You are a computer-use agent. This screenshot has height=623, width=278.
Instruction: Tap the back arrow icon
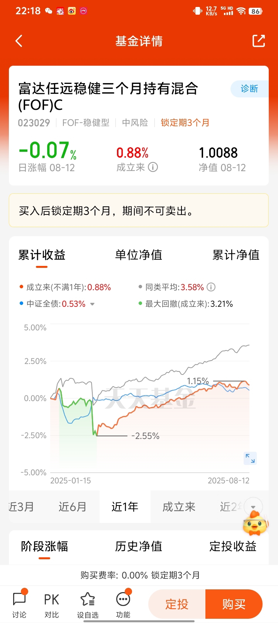(19, 41)
